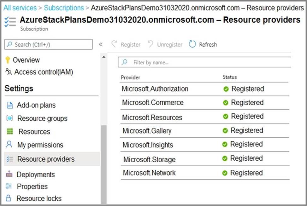Click green check icon for Microsoft.Network
This screenshot has width=307, height=206.
tap(225, 173)
